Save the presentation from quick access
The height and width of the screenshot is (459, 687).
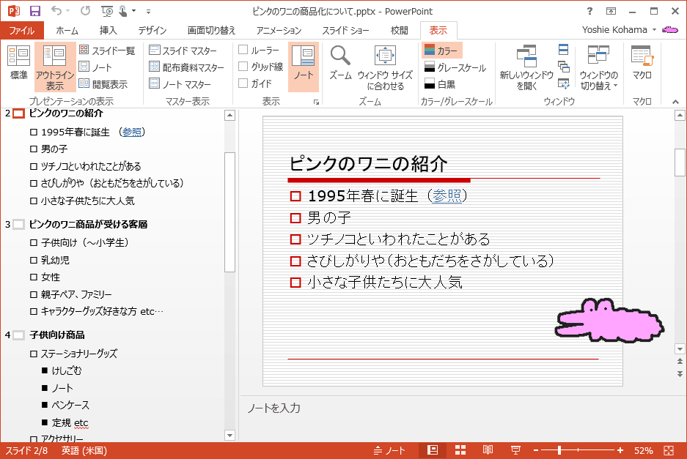(x=35, y=11)
